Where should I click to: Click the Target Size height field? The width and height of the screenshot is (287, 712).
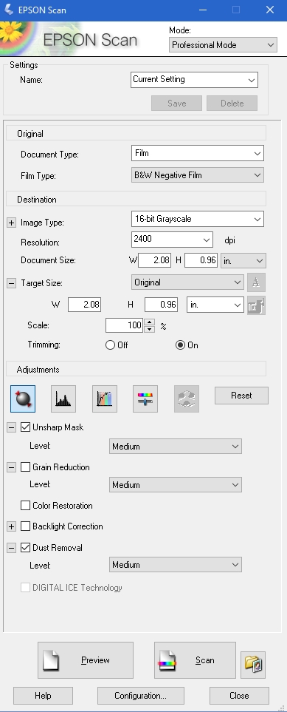[x=161, y=305]
